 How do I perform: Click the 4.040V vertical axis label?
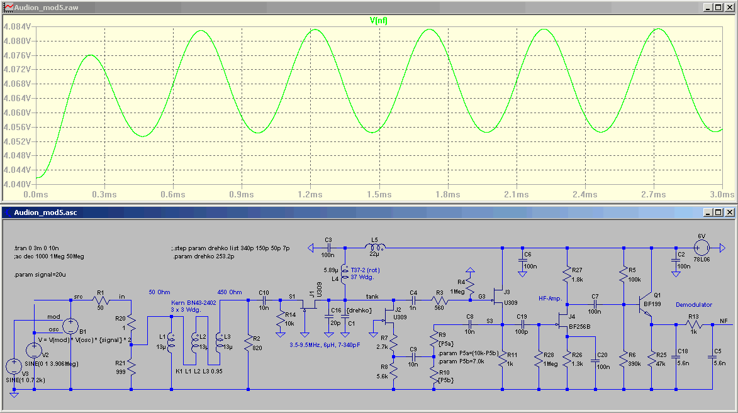[x=17, y=184]
